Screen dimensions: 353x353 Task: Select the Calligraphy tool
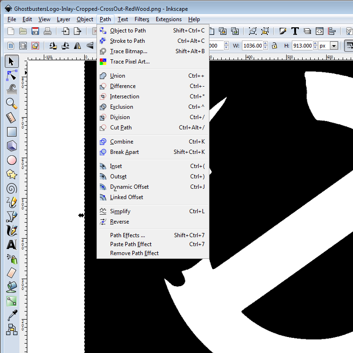11,231
